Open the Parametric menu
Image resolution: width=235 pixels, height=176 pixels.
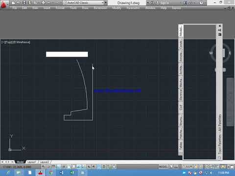pyautogui.click(x=133, y=8)
